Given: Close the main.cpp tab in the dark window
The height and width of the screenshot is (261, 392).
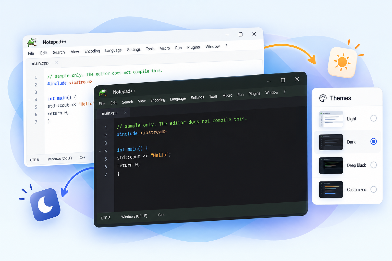Looking at the screenshot, I should (x=126, y=112).
